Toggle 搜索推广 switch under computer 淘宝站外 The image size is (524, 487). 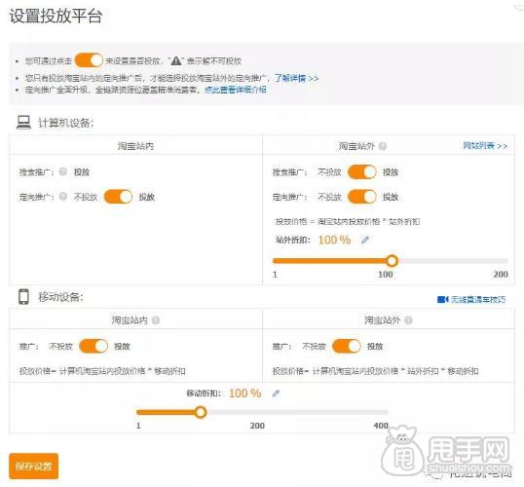pos(362,171)
